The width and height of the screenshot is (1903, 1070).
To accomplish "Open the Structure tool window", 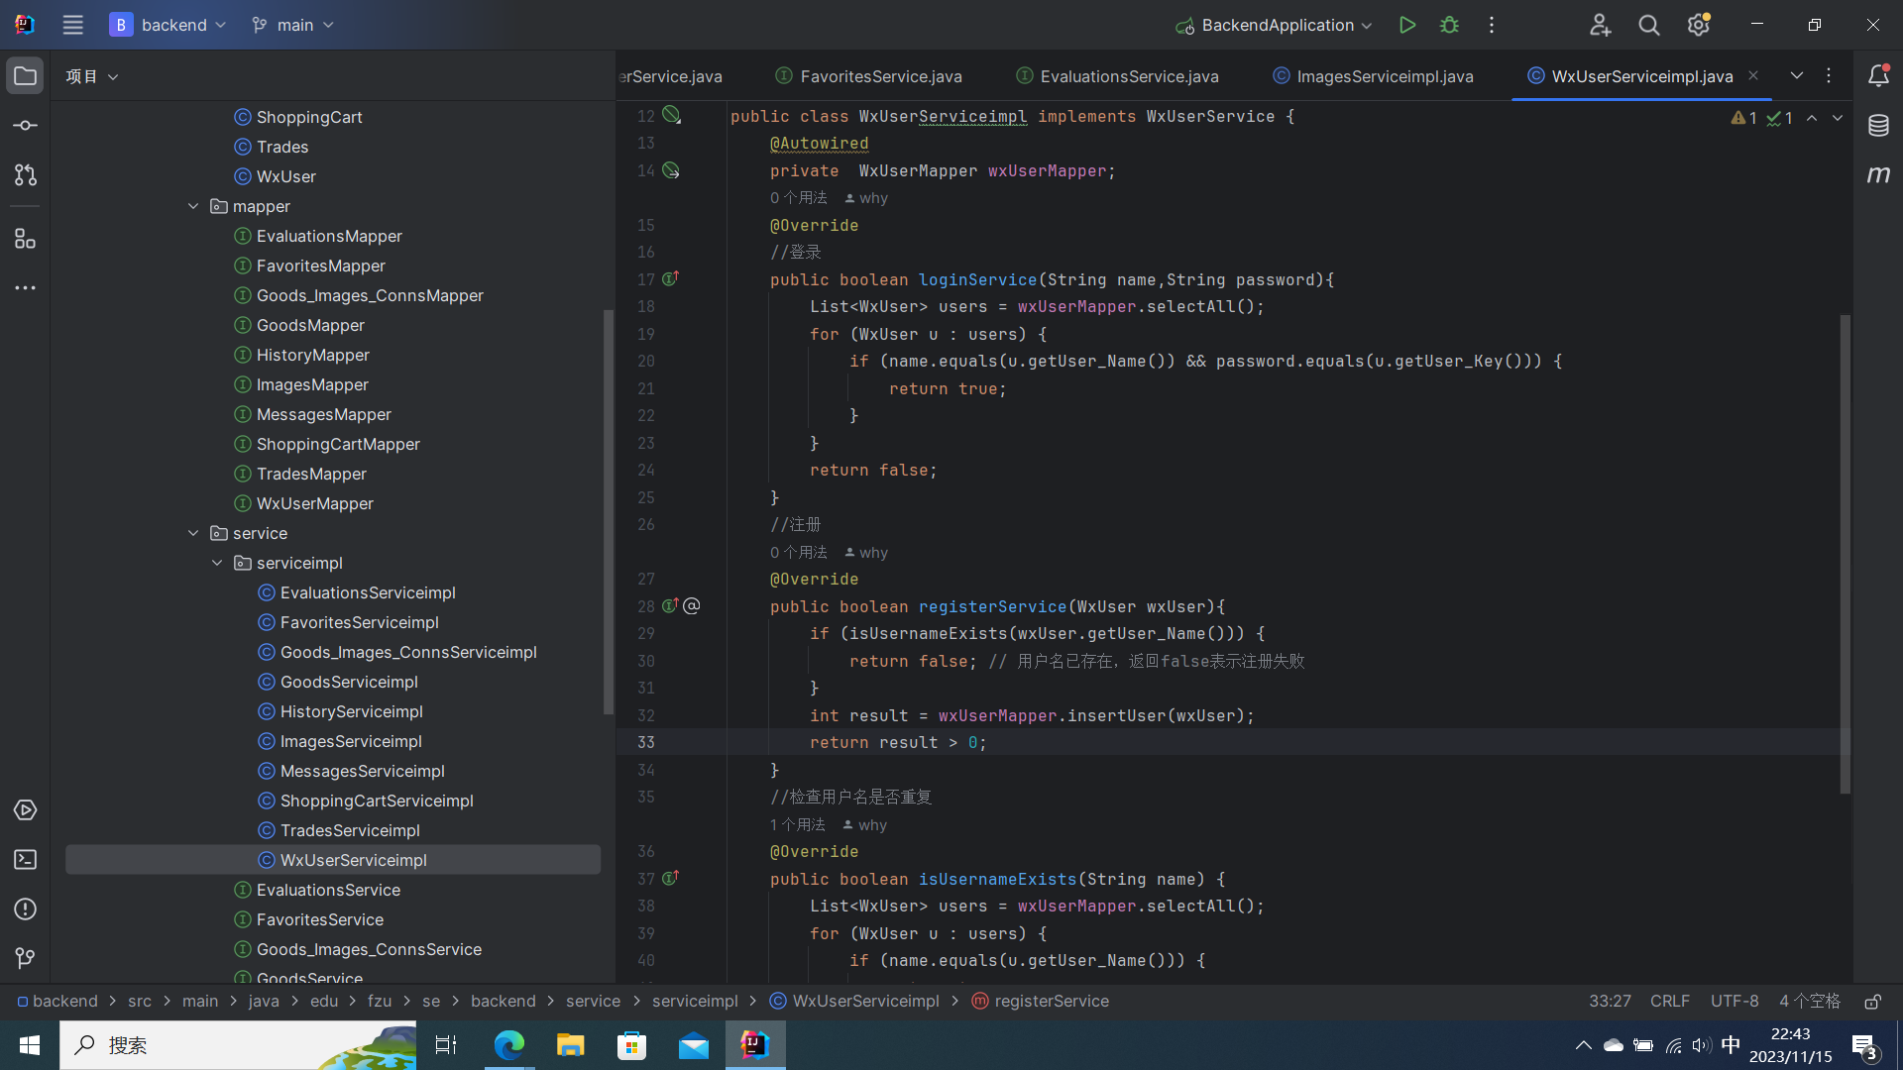I will point(25,239).
